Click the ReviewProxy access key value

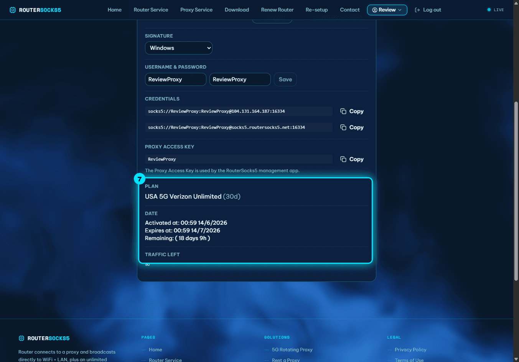point(239,159)
